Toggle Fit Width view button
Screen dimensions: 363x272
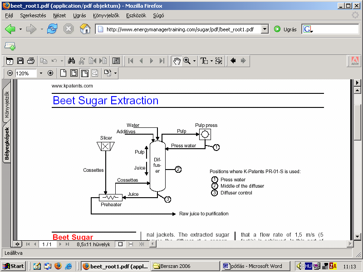(84, 73)
